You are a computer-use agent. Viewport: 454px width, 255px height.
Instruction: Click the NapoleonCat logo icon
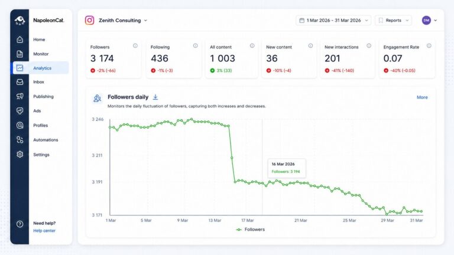click(20, 20)
